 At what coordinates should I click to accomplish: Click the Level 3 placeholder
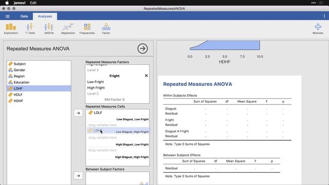point(93,70)
